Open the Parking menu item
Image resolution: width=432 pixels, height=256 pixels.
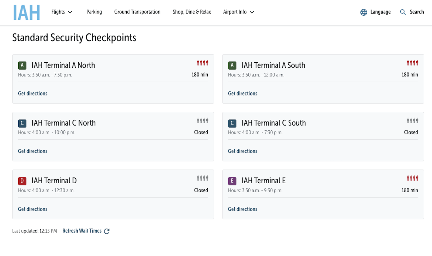[94, 12]
